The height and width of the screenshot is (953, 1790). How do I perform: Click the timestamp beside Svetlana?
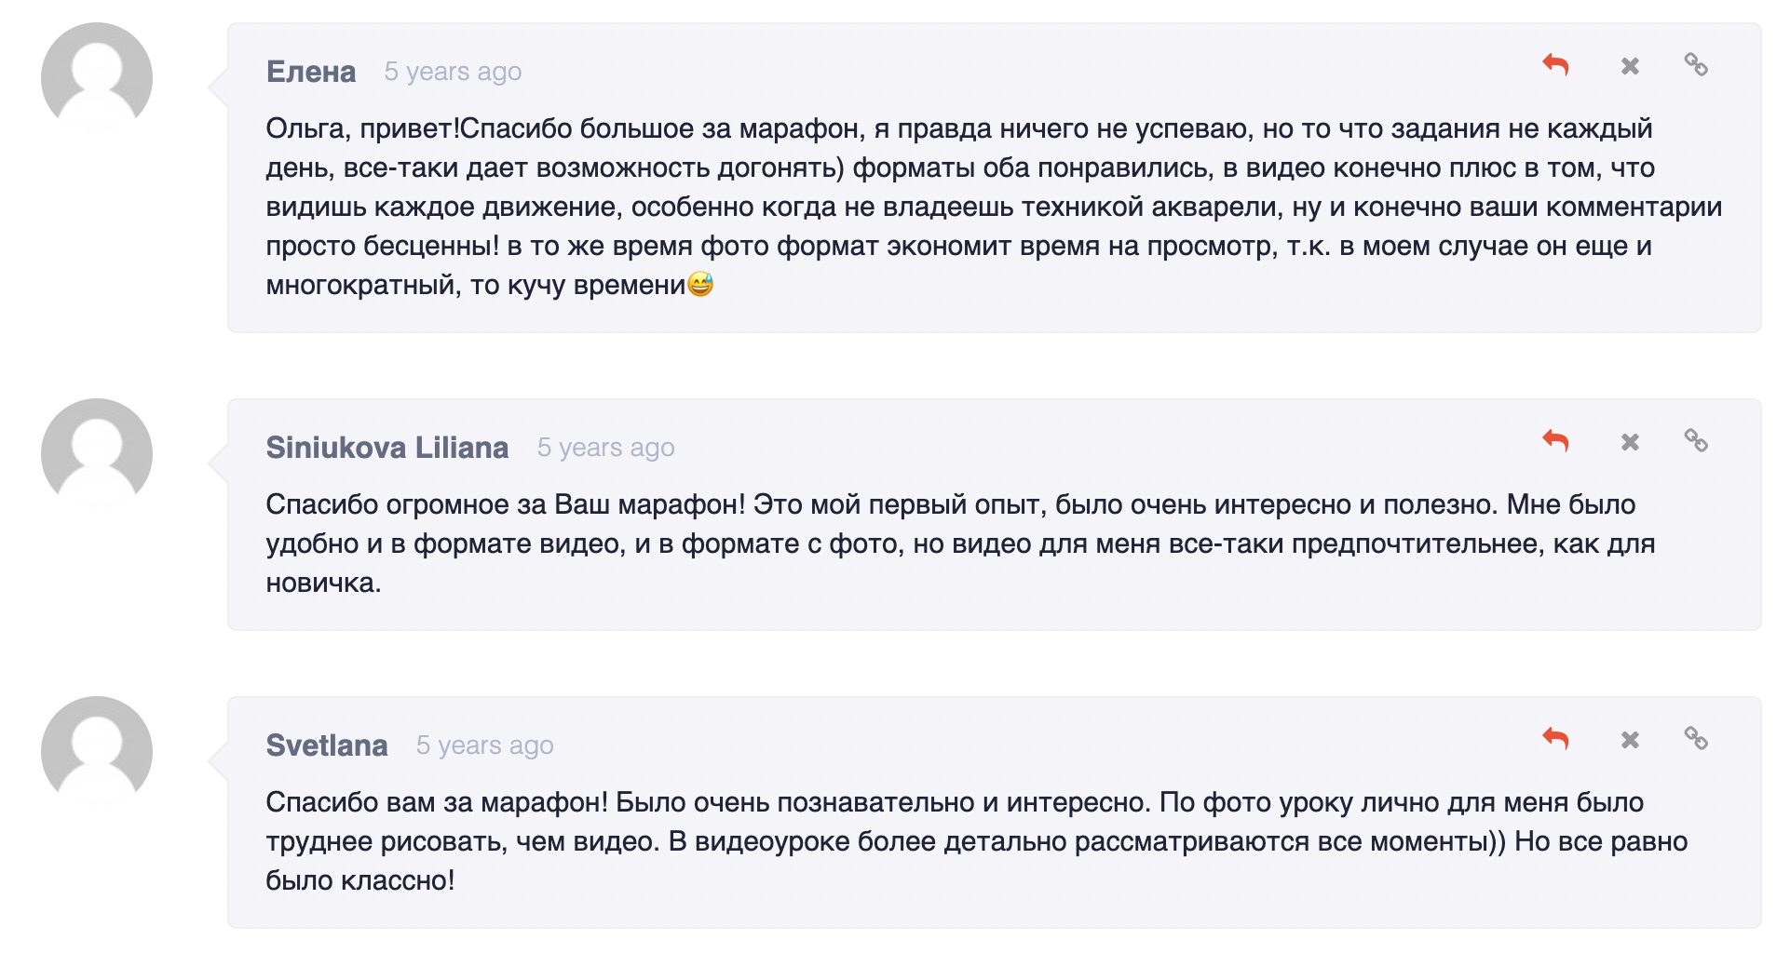point(484,745)
